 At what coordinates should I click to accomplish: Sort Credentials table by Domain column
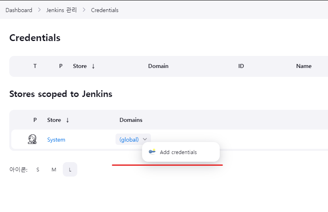coord(158,66)
